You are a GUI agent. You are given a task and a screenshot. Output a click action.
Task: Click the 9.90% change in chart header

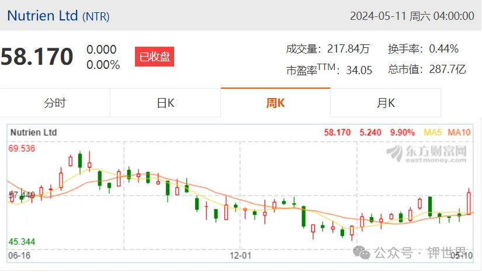click(403, 132)
